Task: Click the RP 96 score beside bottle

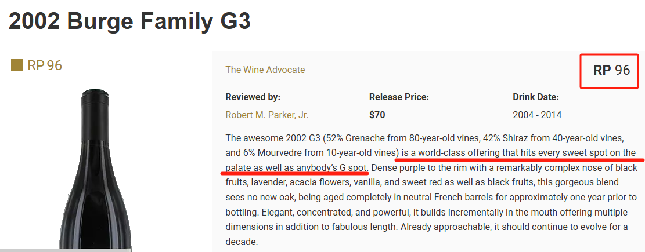Action: (45, 65)
